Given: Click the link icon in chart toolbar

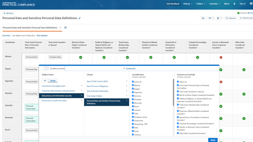Looking at the screenshot, I should 203,18.
